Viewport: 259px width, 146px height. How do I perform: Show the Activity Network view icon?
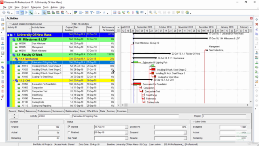tap(26, 13)
